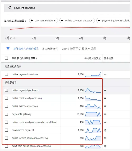Click the add filter text 添加過濾條件
This screenshot has width=132, height=151.
(x=50, y=49)
